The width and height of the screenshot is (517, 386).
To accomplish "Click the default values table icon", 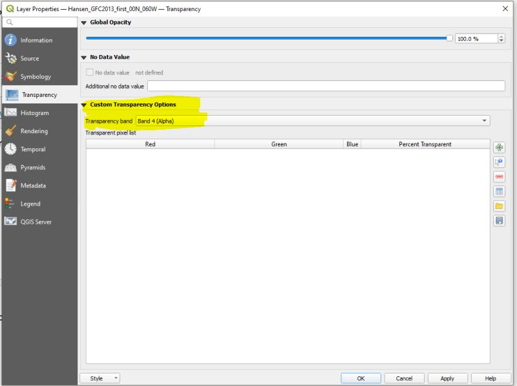I will click(x=499, y=191).
